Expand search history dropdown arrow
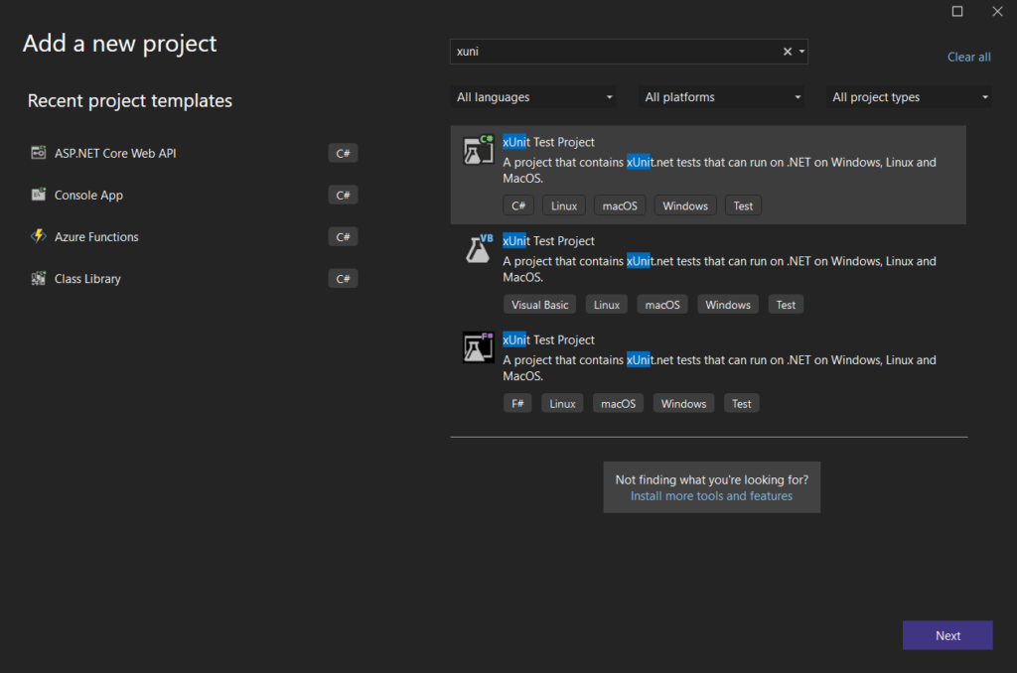The image size is (1017, 673). (x=801, y=52)
